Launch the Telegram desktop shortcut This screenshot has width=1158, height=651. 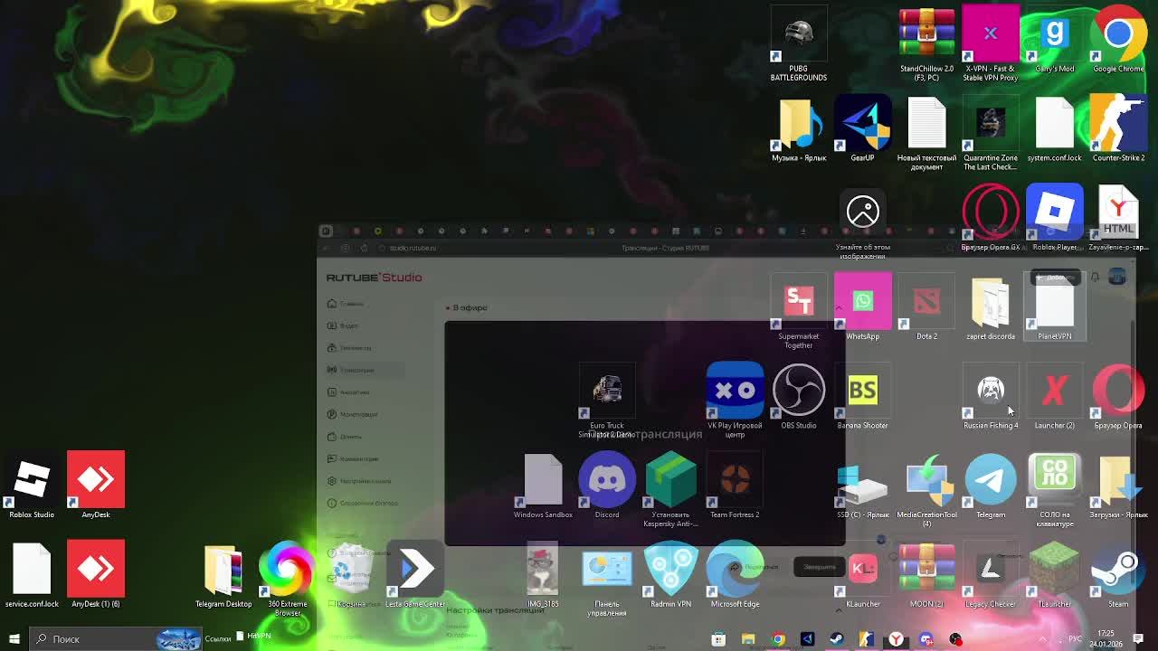tap(991, 479)
